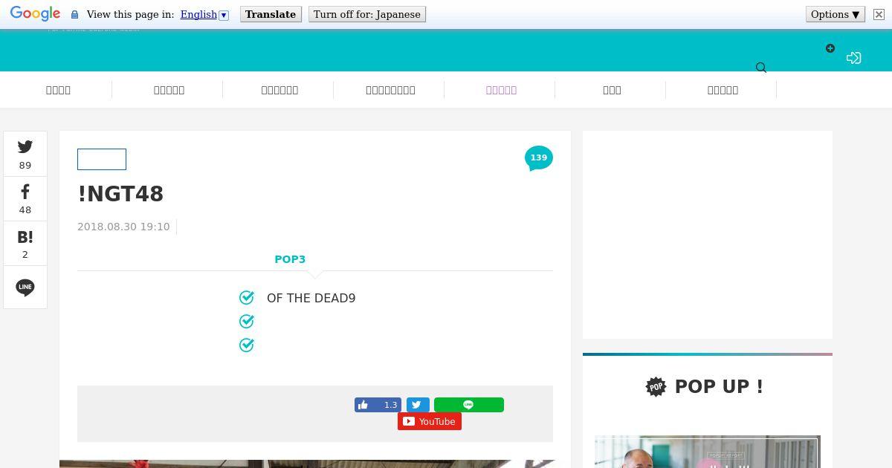Image resolution: width=892 pixels, height=468 pixels.
Task: Click the padlock icon beside View this page
Action: coord(74,15)
